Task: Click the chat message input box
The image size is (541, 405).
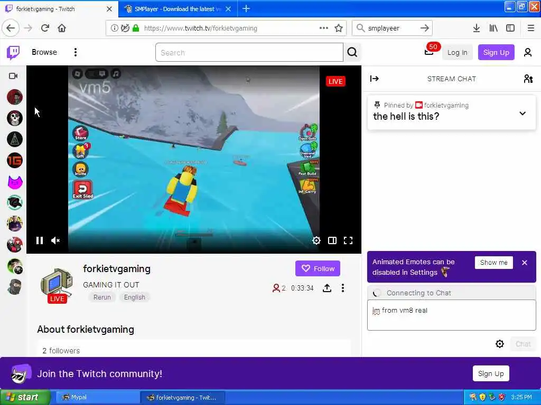Action: 451,315
